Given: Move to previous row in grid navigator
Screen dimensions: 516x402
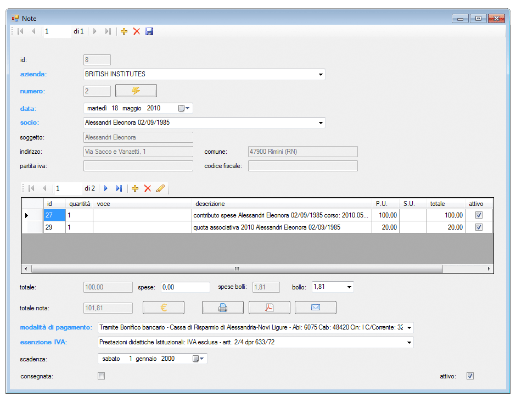Looking at the screenshot, I should pos(45,188).
